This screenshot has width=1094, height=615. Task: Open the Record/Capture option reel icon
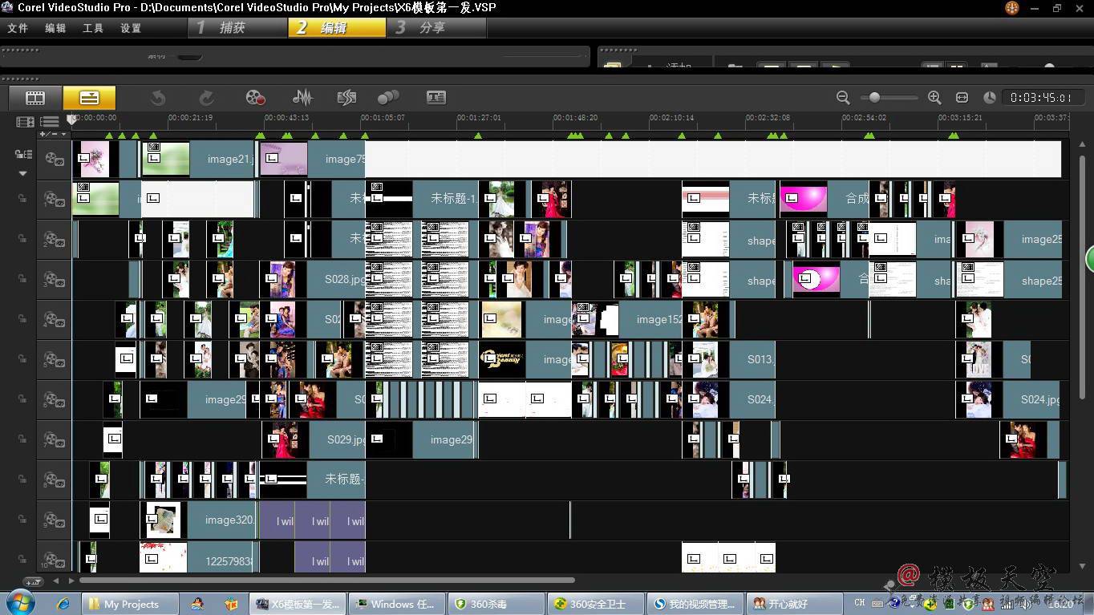tap(255, 98)
